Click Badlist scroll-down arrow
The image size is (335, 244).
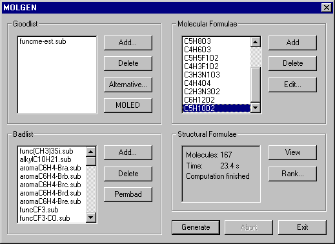point(91,218)
